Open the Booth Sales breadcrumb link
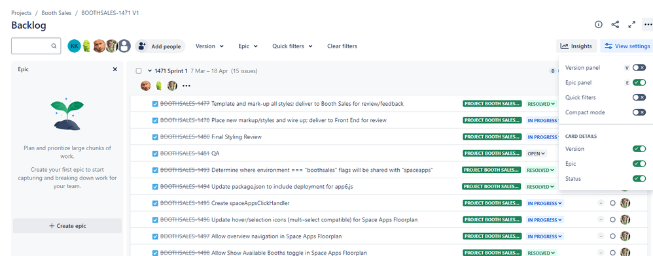Image resolution: width=653 pixels, height=256 pixels. click(x=56, y=13)
